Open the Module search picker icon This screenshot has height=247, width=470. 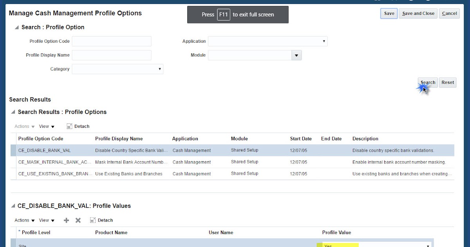click(296, 55)
